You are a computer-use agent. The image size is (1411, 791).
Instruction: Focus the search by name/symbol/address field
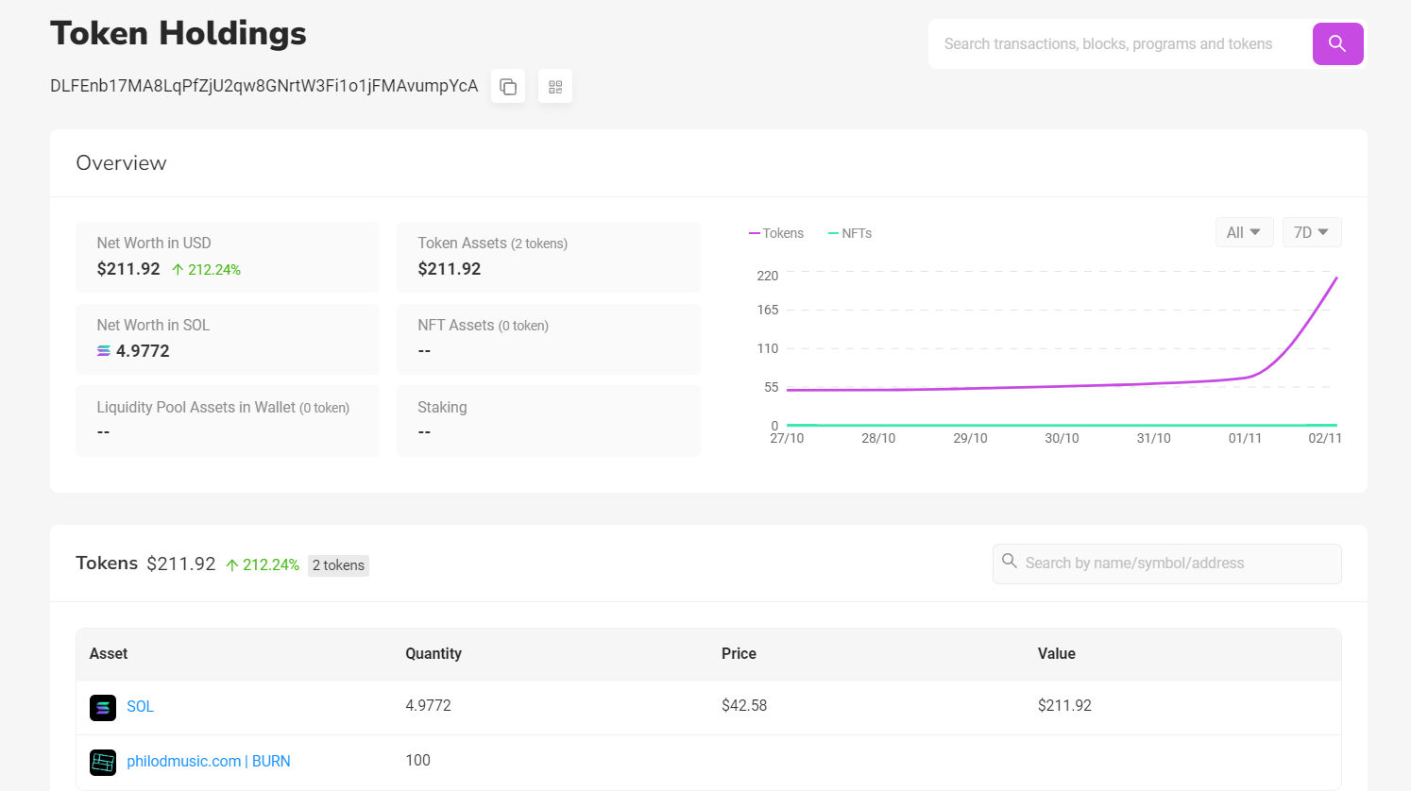(x=1167, y=564)
